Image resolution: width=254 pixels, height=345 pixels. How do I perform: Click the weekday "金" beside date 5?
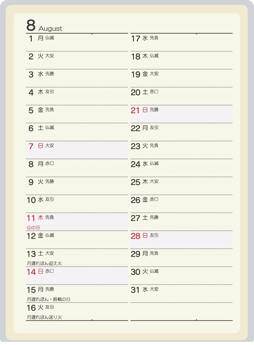point(41,110)
